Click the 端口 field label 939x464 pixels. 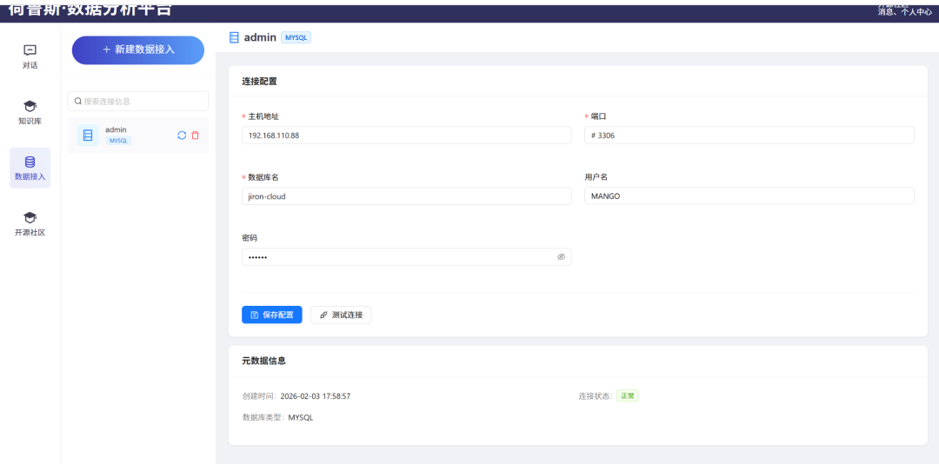(x=599, y=116)
